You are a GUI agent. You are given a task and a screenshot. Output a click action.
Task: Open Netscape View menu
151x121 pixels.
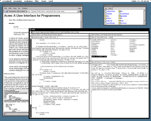point(15,8)
